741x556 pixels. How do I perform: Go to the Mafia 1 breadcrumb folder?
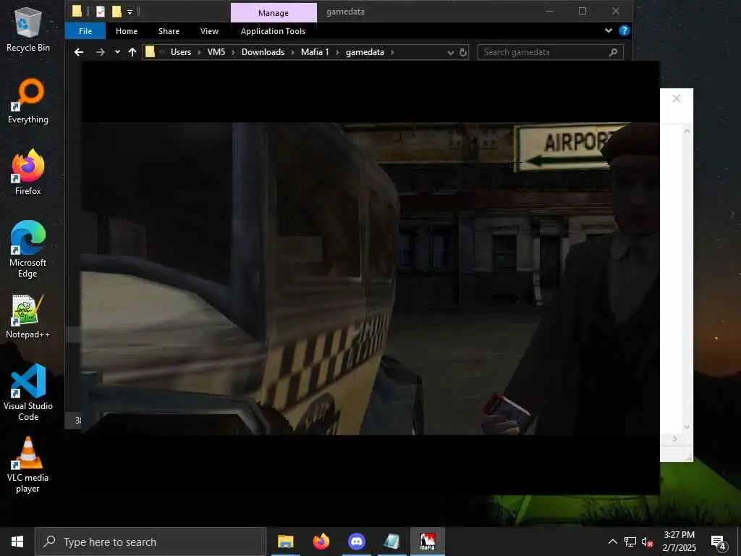315,52
